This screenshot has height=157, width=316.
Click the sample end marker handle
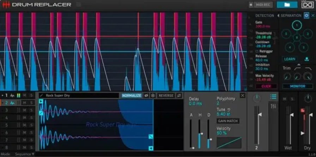click(151, 148)
